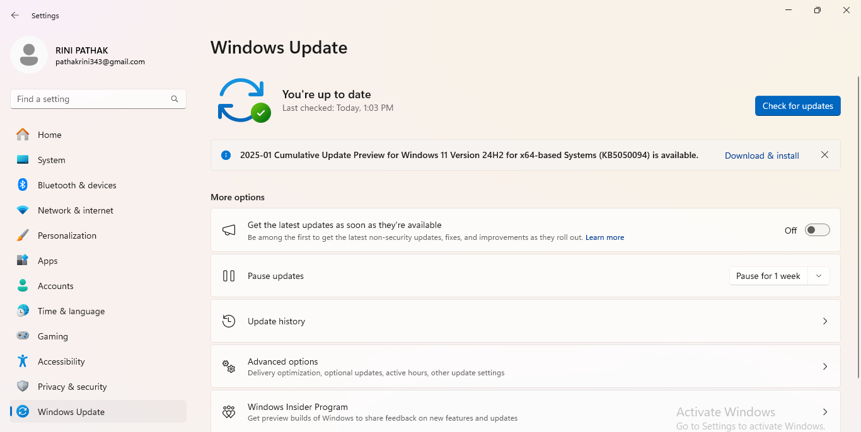861x432 pixels.
Task: Click the Network Wi-Fi icon in sidebar
Action: pos(23,210)
